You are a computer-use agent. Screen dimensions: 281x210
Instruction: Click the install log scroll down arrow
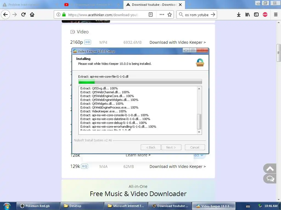pos(199,132)
